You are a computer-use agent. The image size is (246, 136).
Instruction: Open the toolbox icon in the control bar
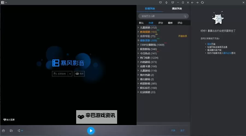[x=4, y=131]
